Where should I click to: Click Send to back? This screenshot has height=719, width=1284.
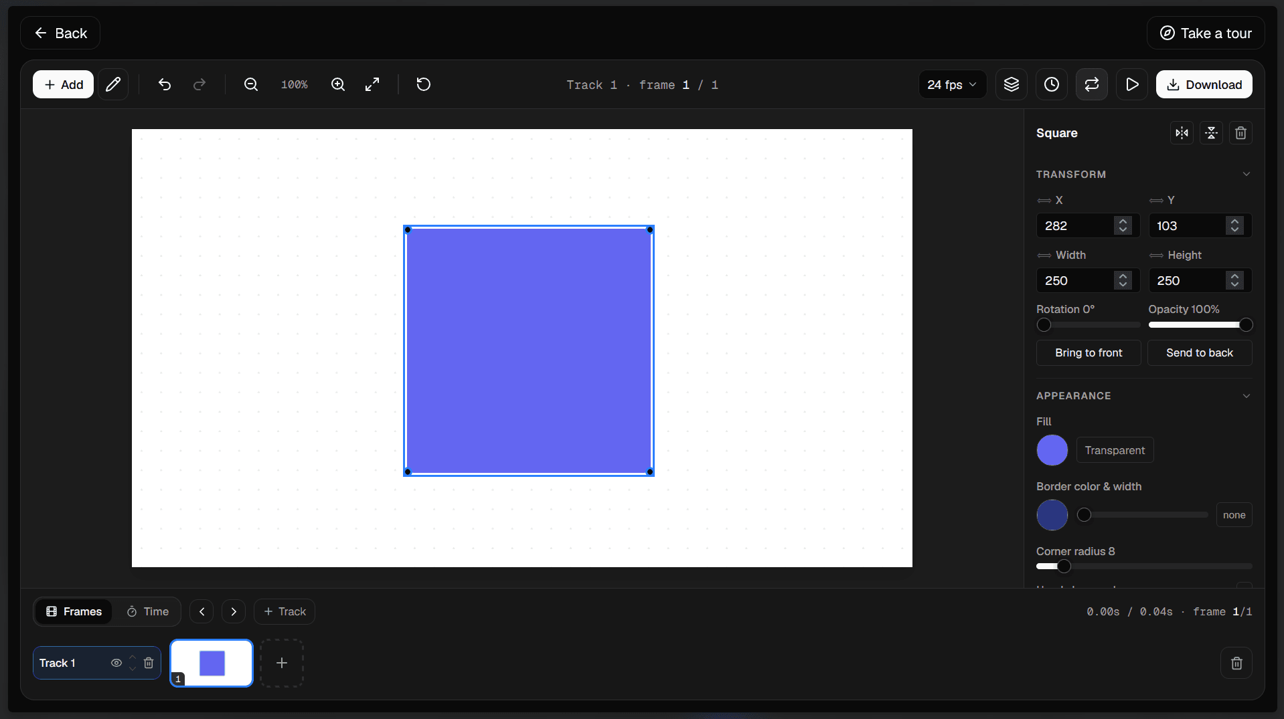pos(1199,352)
